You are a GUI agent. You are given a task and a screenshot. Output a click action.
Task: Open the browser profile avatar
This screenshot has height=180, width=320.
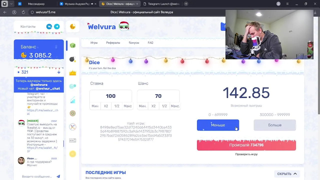click(278, 4)
